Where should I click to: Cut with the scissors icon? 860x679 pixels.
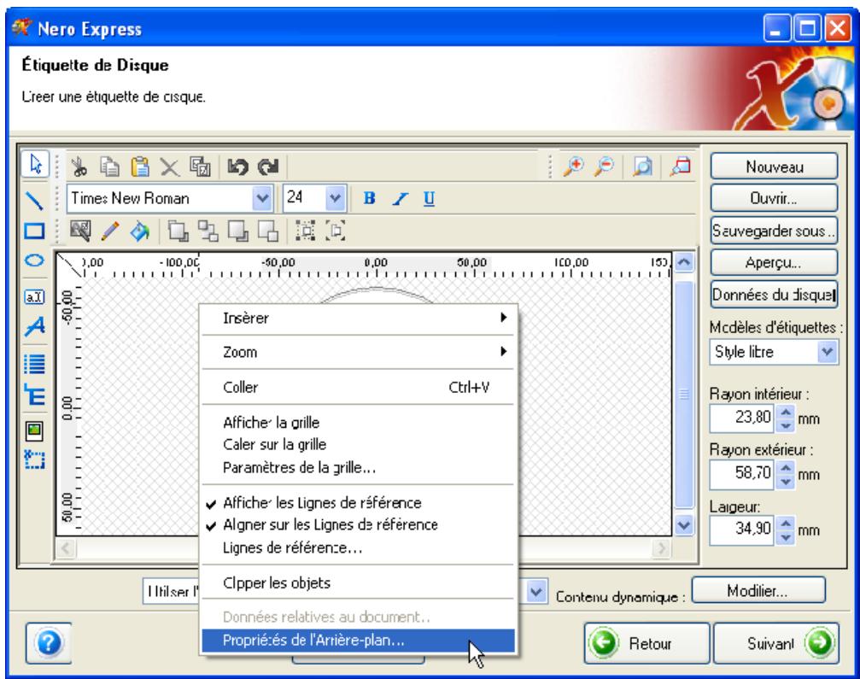pyautogui.click(x=79, y=167)
